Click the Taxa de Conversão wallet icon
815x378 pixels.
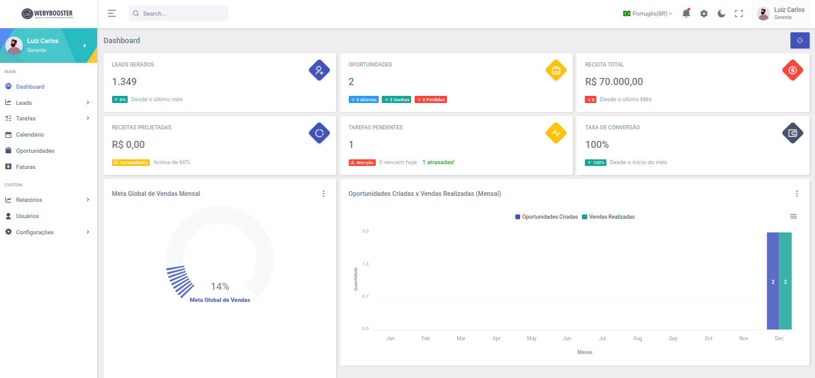point(793,133)
